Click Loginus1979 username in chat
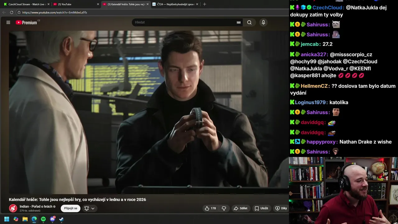The image size is (398, 224). coord(310,102)
